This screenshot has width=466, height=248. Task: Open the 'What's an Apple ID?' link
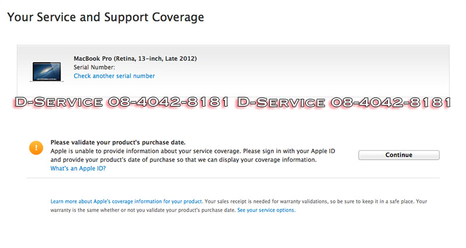[x=78, y=169]
